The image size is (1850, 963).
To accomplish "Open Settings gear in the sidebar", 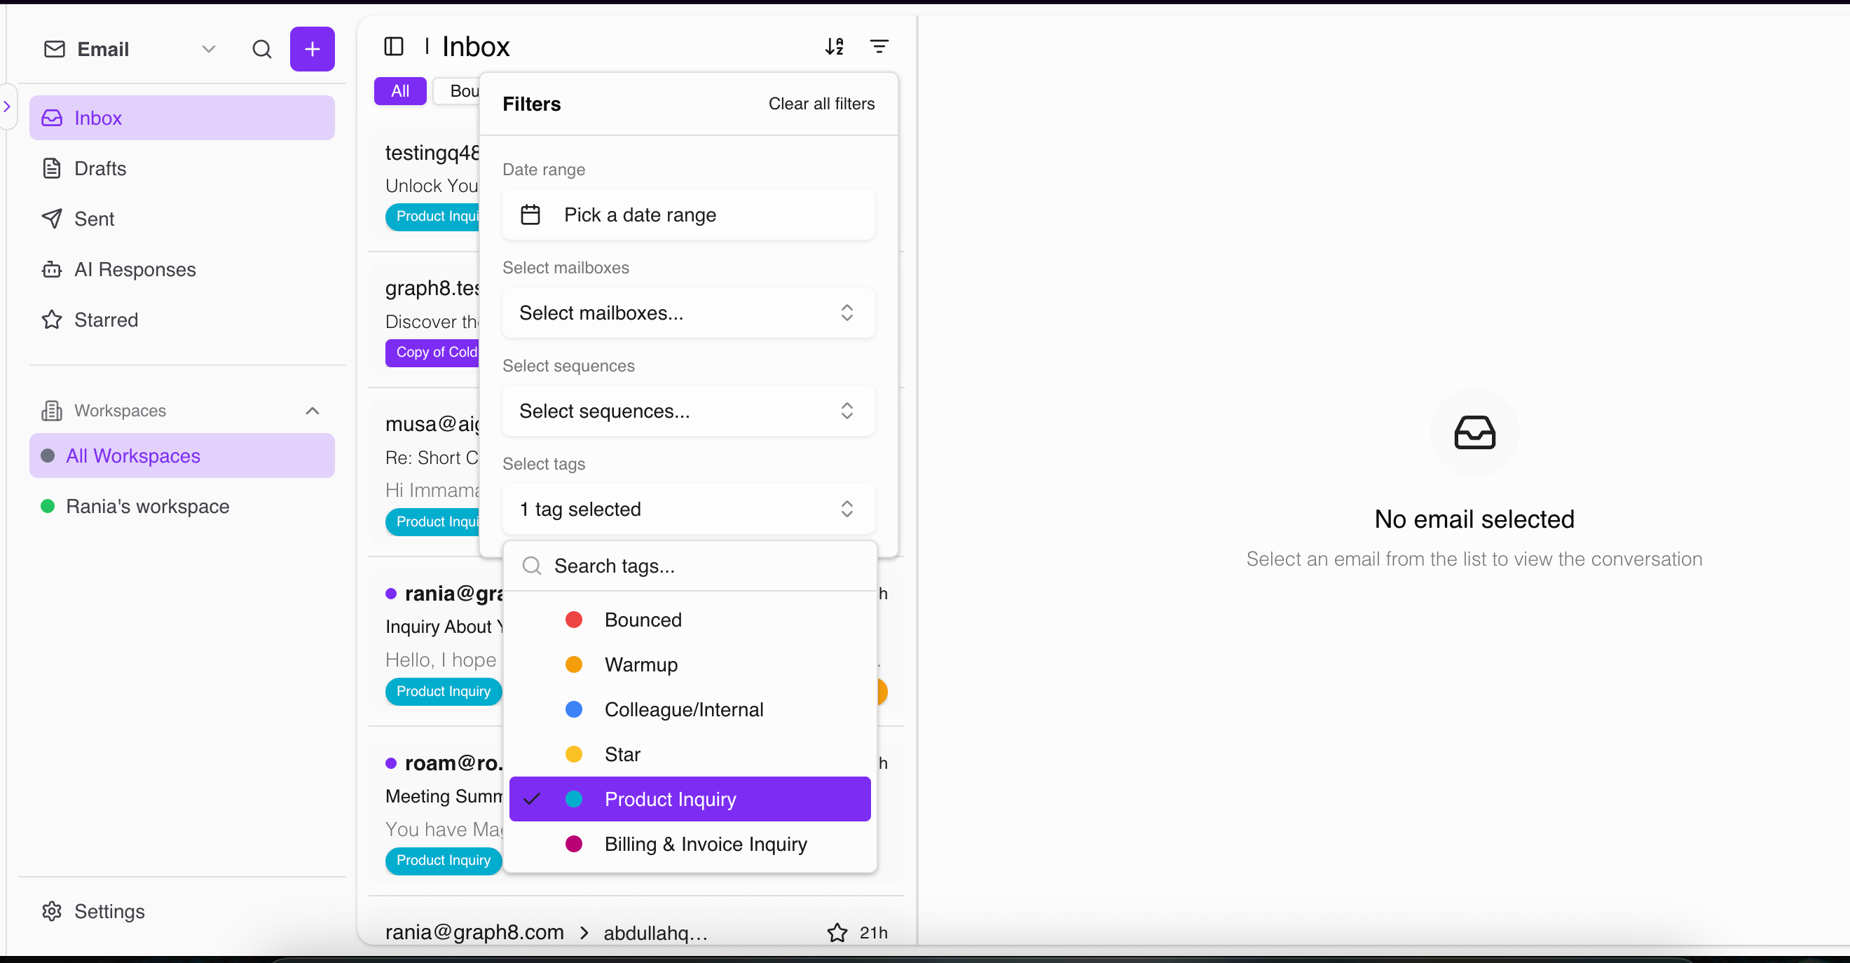I will pyautogui.click(x=93, y=910).
